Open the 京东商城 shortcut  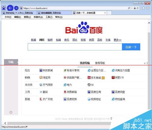click(x=94, y=78)
